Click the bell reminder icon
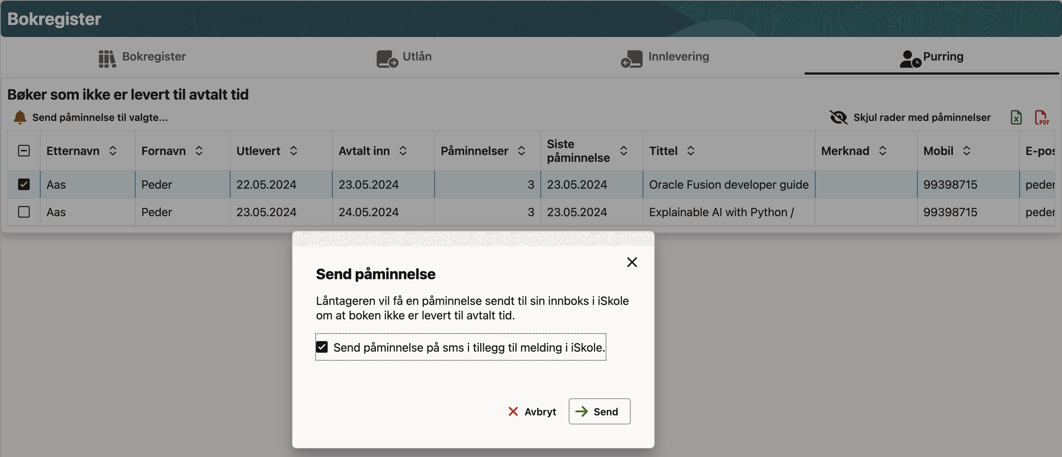The height and width of the screenshot is (457, 1062). tap(20, 117)
